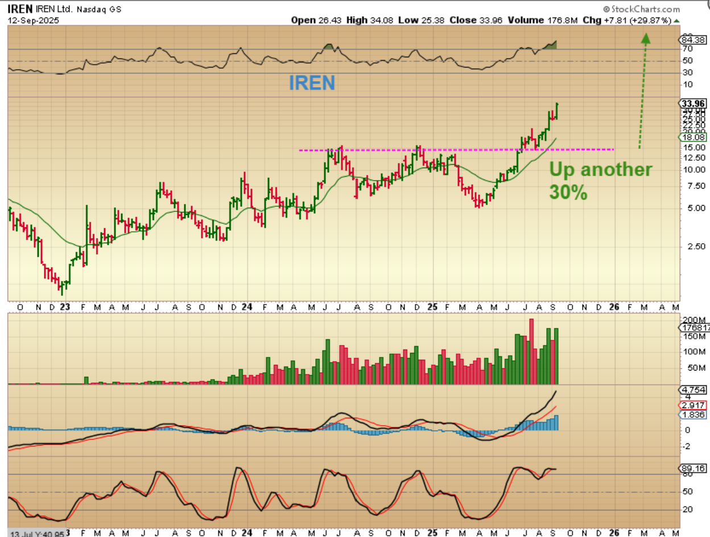Open the StockCharts.com copyright link
This screenshot has width=710, height=537.
pyautogui.click(x=641, y=9)
